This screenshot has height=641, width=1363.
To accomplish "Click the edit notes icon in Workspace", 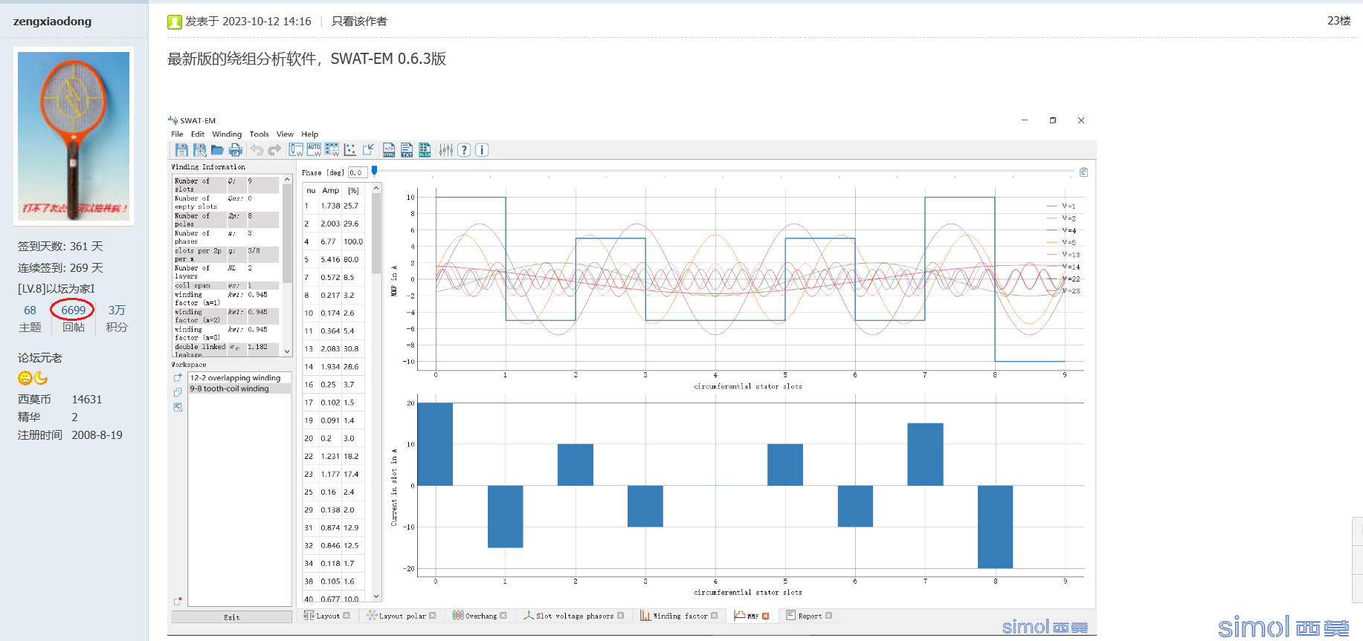I will 178,407.
